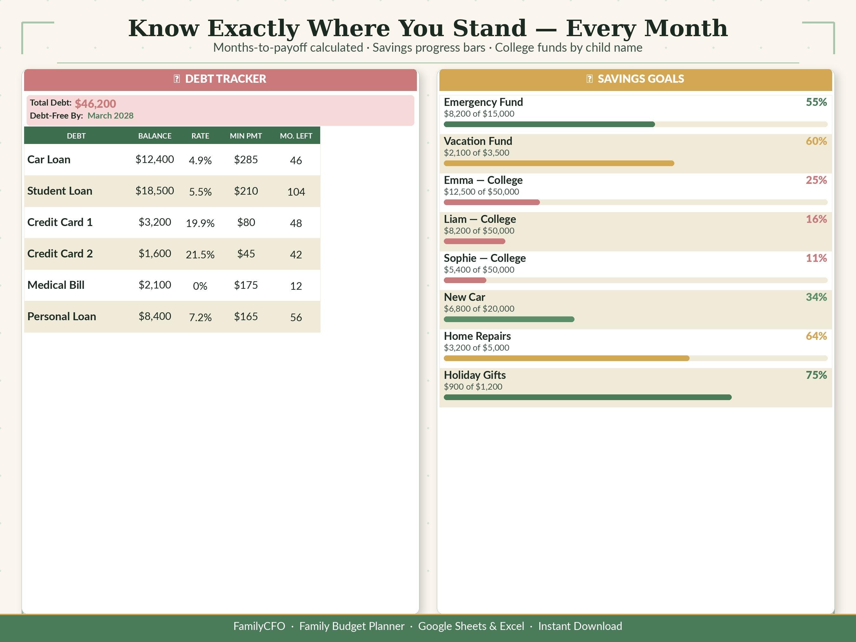Click the Emergency Fund 55% percentage

coord(816,102)
